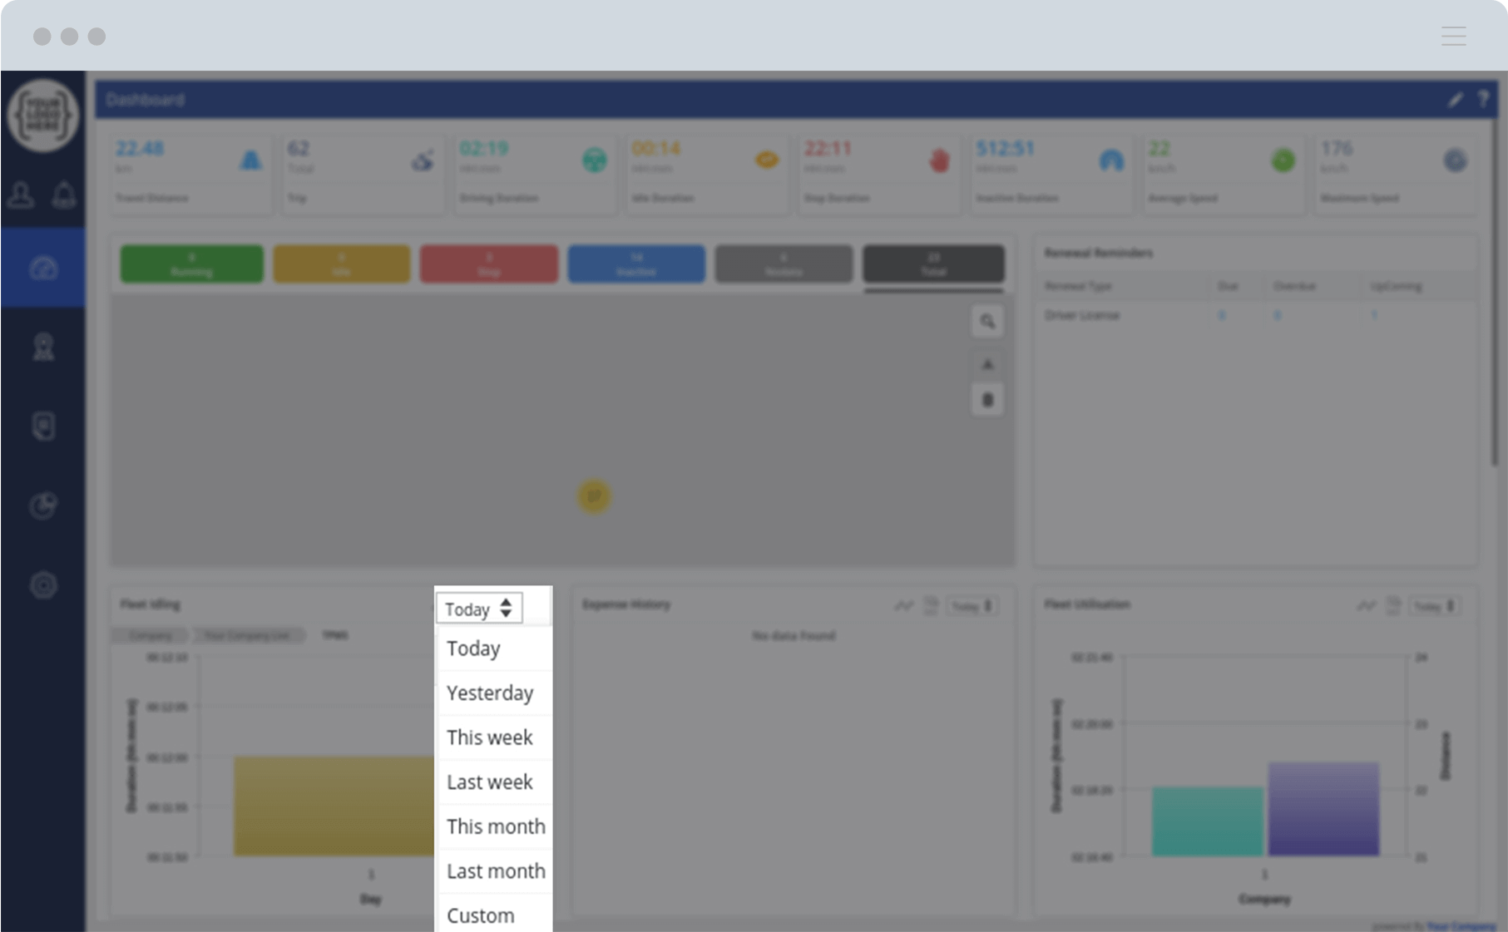Click the red Stop status button
Screen dimensions: 1508x932
pyautogui.click(x=489, y=264)
